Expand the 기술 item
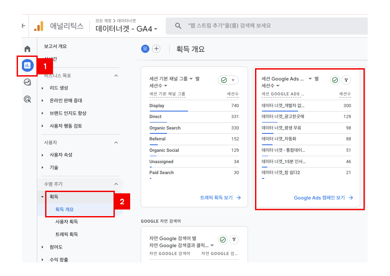 click(x=43, y=168)
